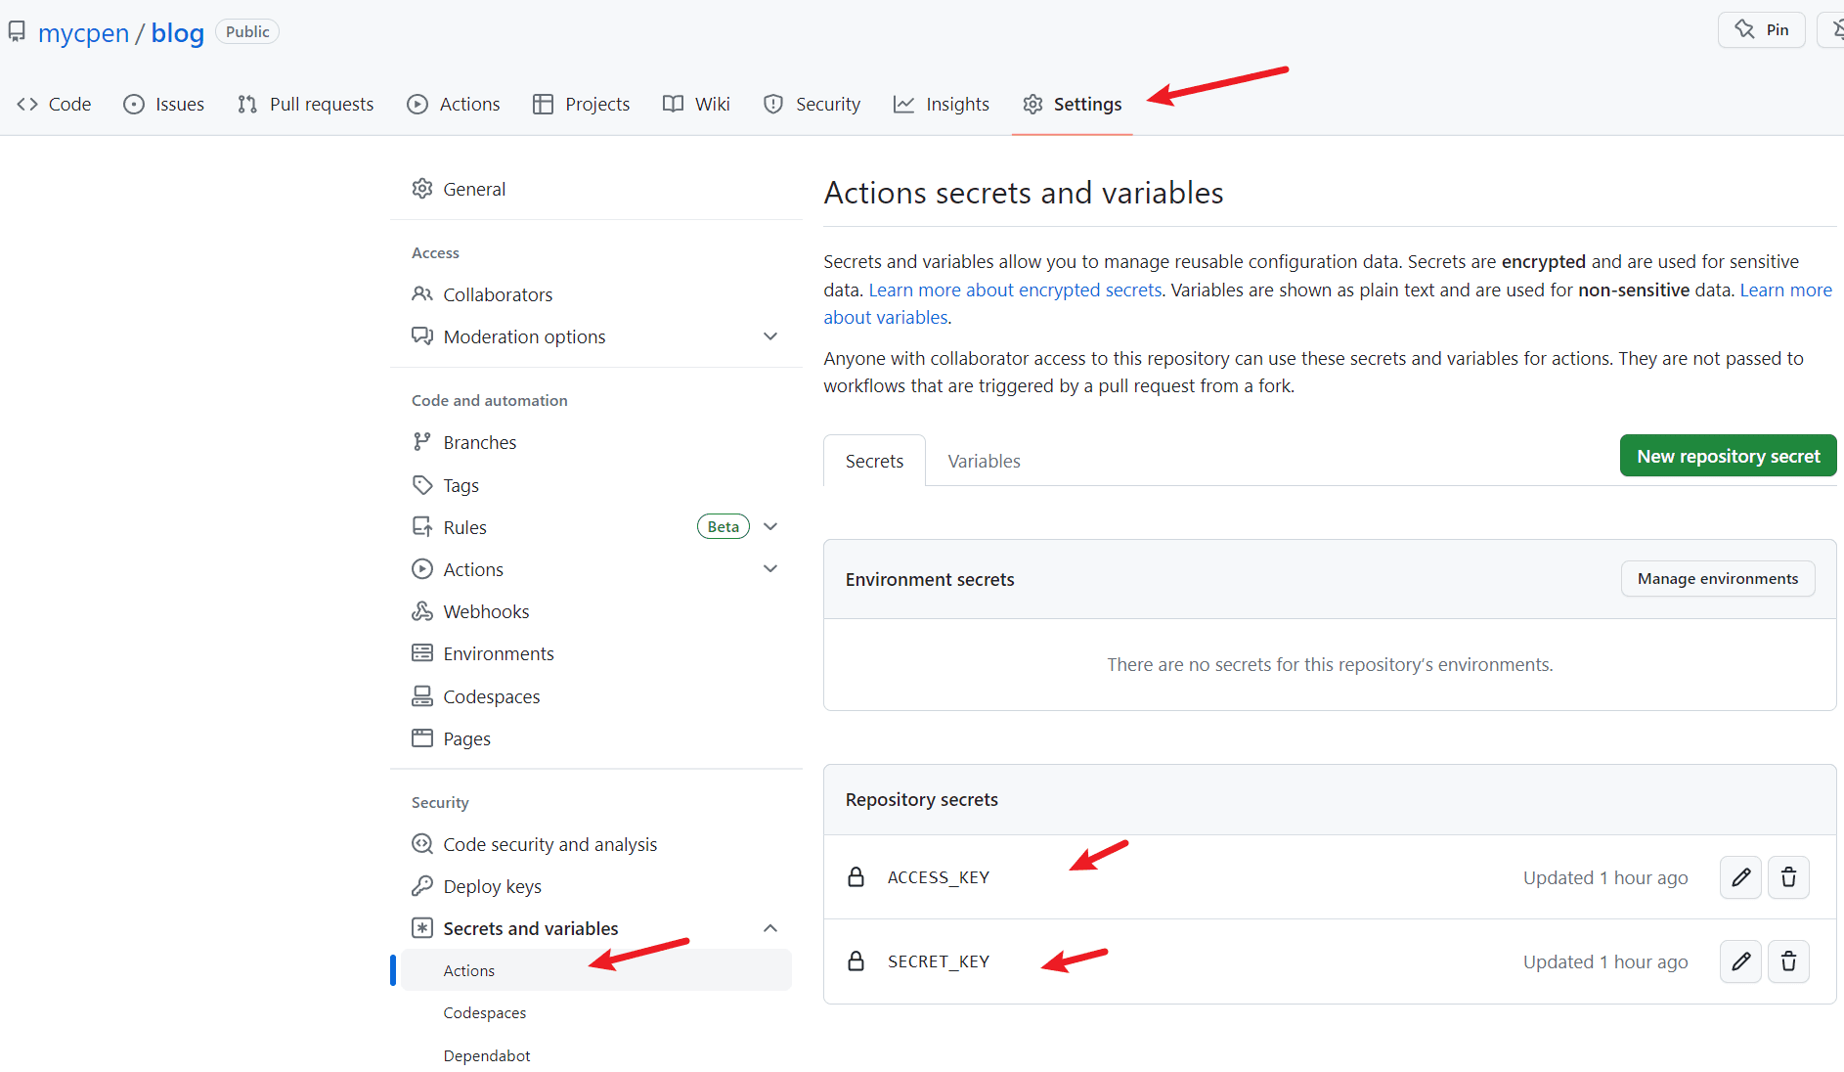This screenshot has width=1844, height=1072.
Task: Switch to the Variables tab
Action: tap(984, 461)
